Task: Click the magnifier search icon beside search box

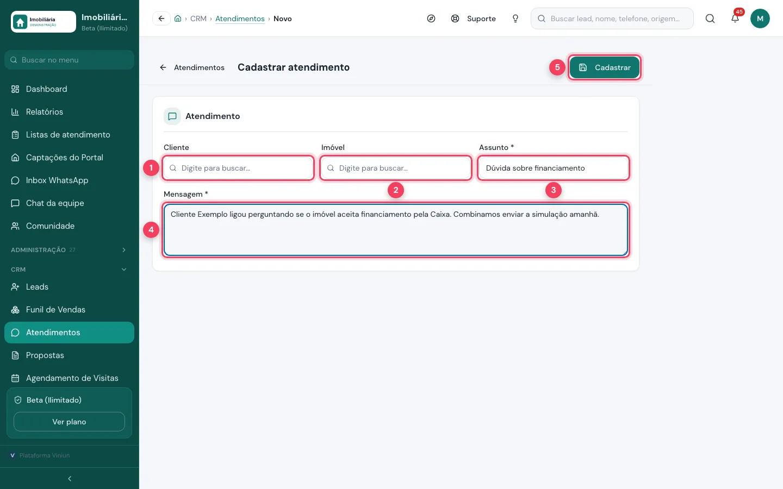Action: 710,18
